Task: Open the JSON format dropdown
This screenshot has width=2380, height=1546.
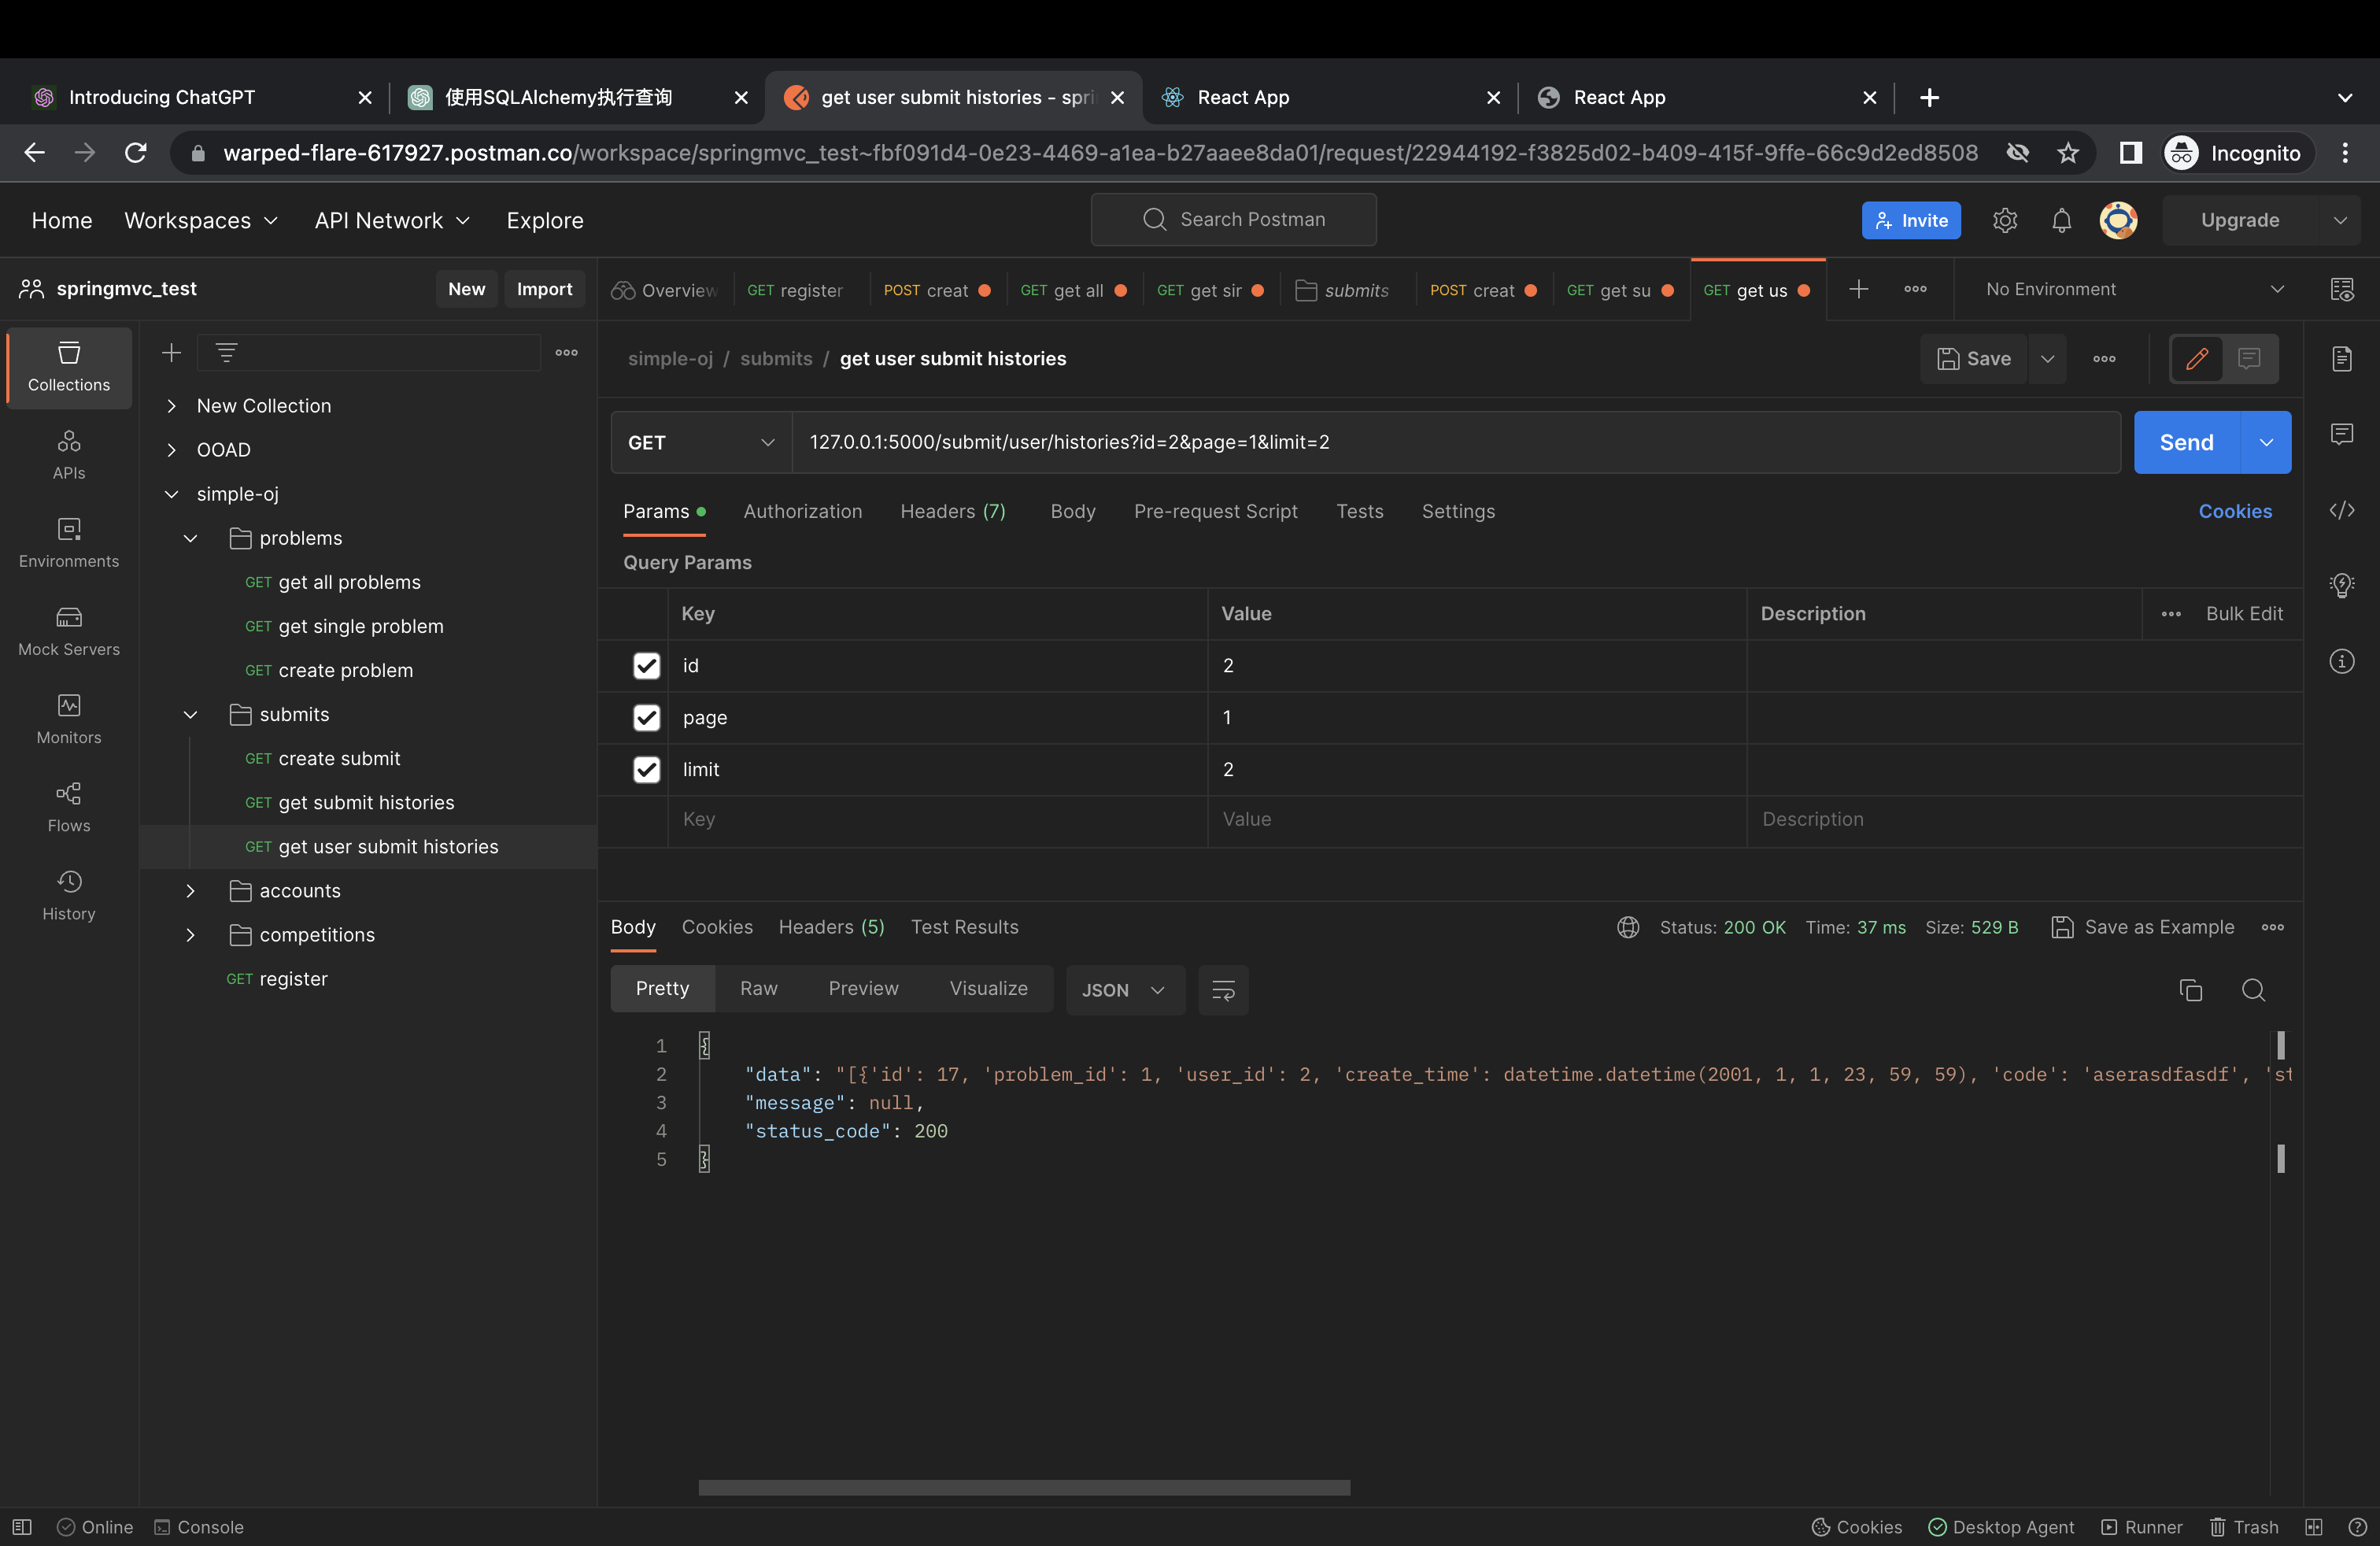Action: (1124, 990)
